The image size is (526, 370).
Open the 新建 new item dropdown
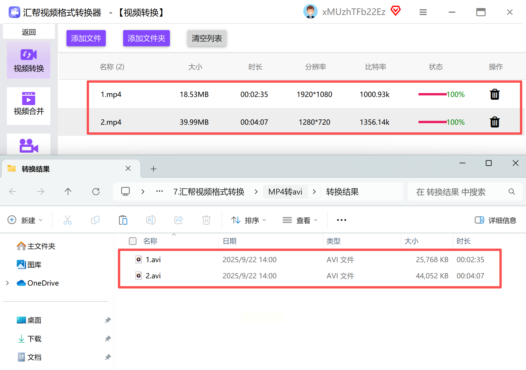[25, 220]
